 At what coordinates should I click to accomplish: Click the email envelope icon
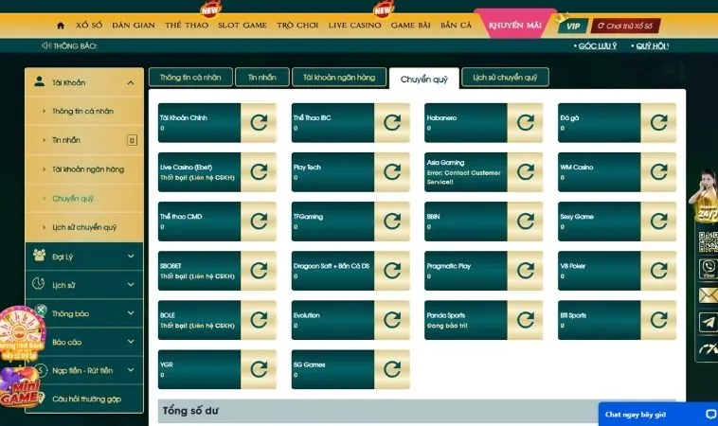click(x=708, y=295)
